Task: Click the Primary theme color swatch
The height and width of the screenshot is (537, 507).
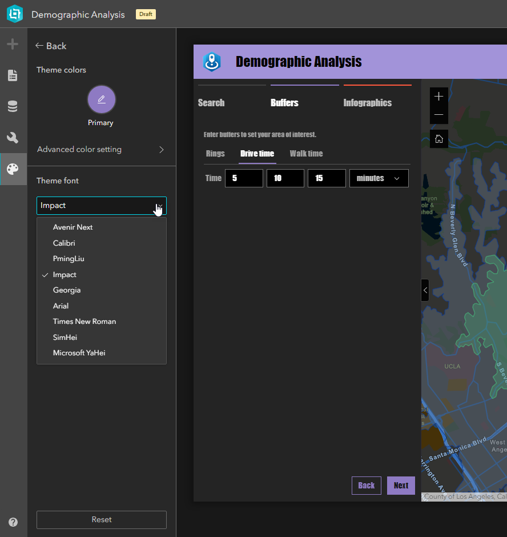Action: click(101, 99)
